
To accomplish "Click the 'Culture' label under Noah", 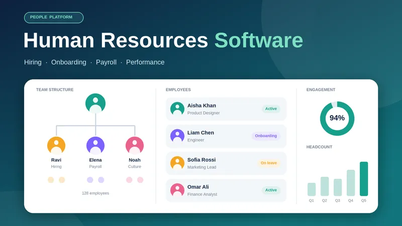I will [x=135, y=167].
